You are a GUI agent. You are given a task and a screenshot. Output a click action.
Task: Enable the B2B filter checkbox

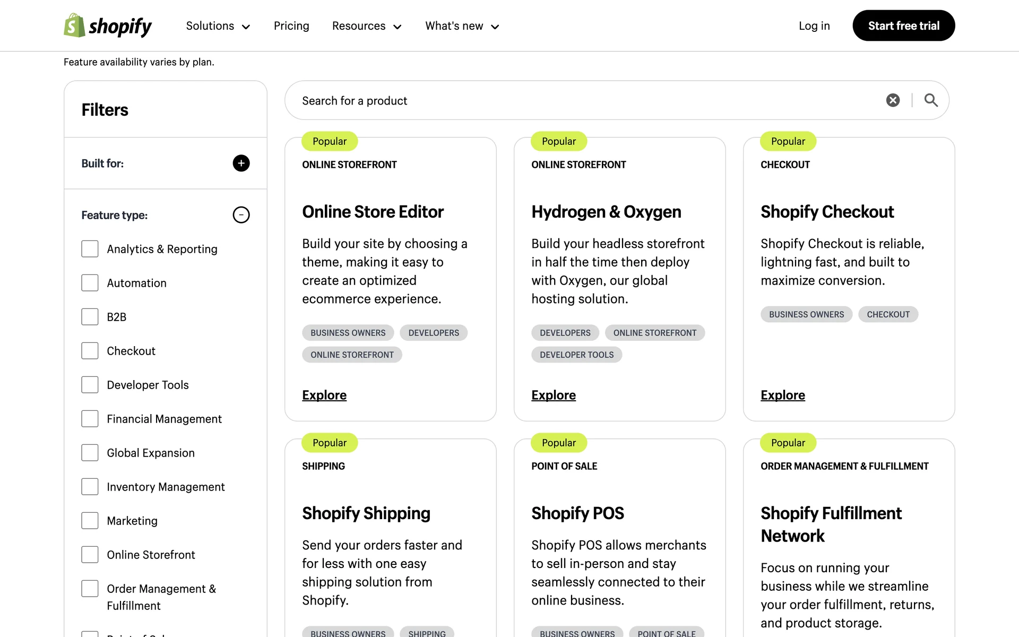coord(90,317)
